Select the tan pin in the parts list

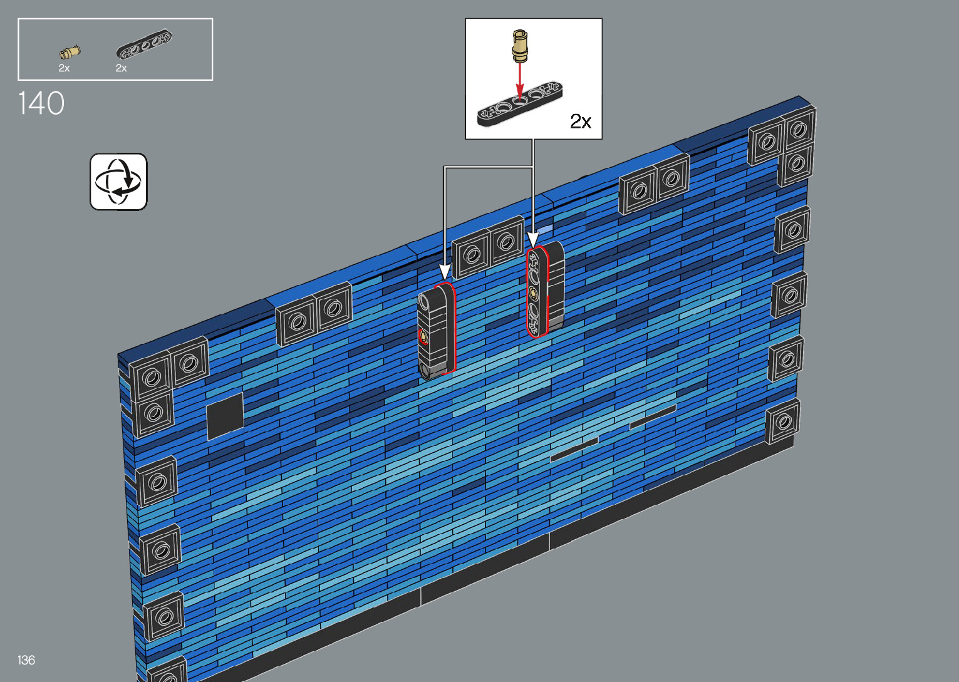(70, 51)
